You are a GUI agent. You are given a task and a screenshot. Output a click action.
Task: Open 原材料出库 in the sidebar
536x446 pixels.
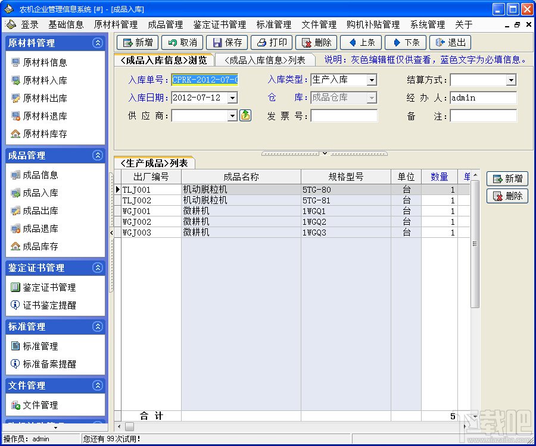click(x=39, y=98)
